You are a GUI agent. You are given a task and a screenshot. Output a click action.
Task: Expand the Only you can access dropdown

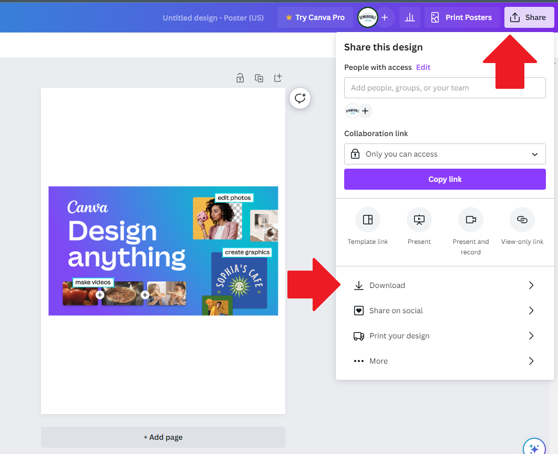(x=445, y=154)
